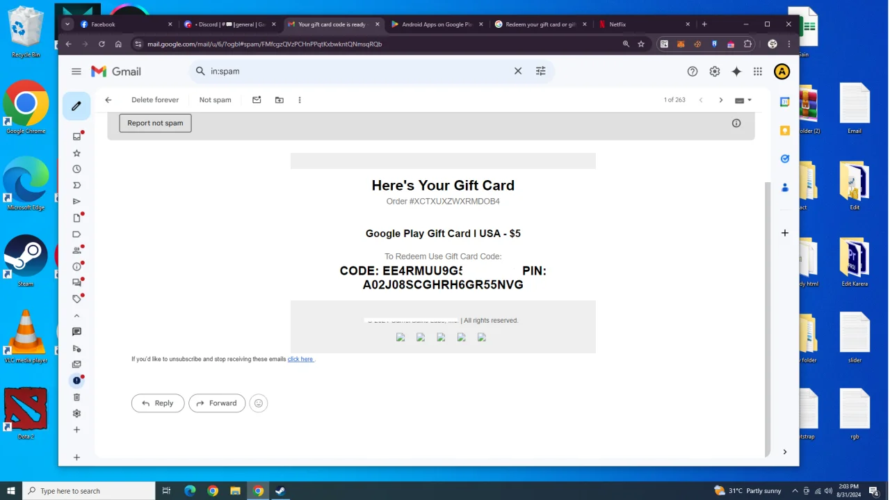Toggle Gmail main menu hamburger

pyautogui.click(x=76, y=71)
